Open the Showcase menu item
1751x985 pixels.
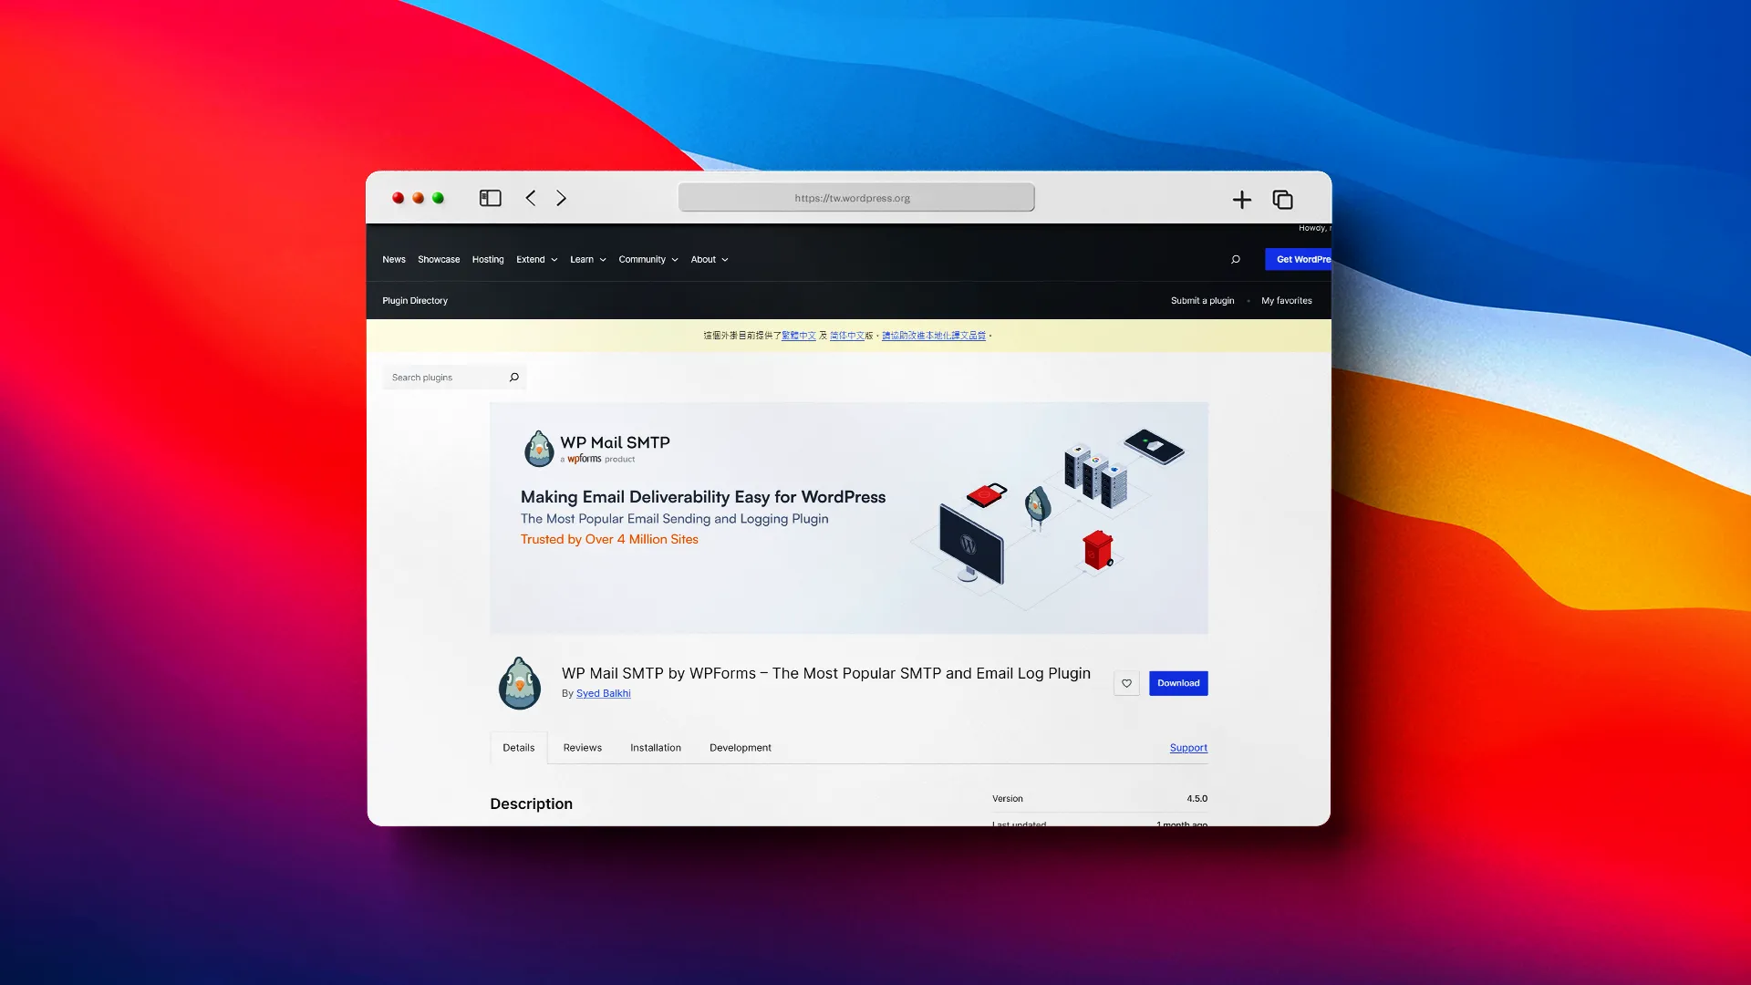[x=439, y=260]
